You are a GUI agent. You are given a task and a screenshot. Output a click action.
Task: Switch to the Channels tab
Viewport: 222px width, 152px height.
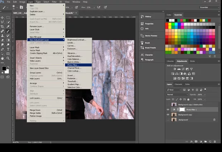pos(178,84)
